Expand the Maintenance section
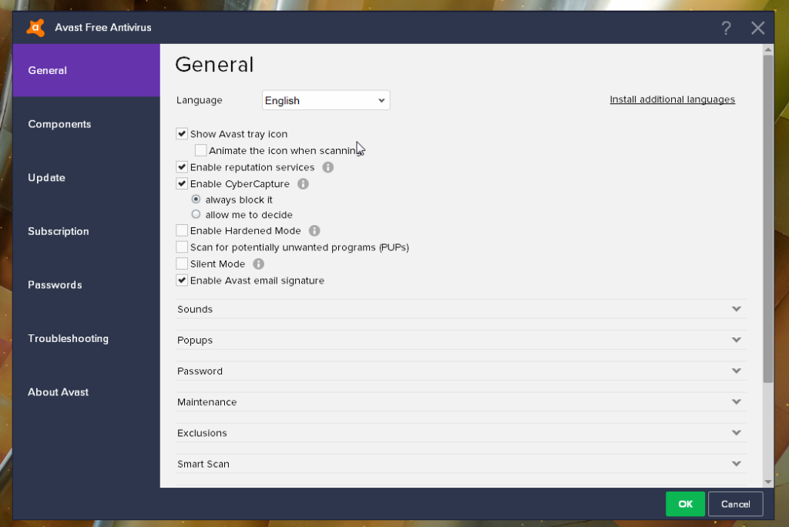The height and width of the screenshot is (527, 789). (x=461, y=402)
